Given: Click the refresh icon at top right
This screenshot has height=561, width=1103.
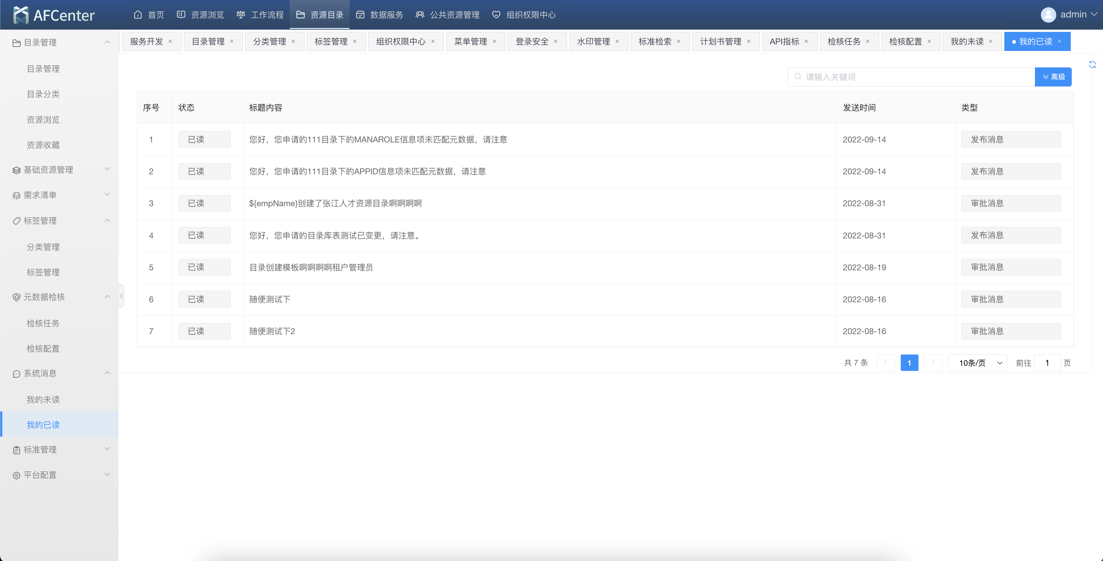Looking at the screenshot, I should (1092, 65).
